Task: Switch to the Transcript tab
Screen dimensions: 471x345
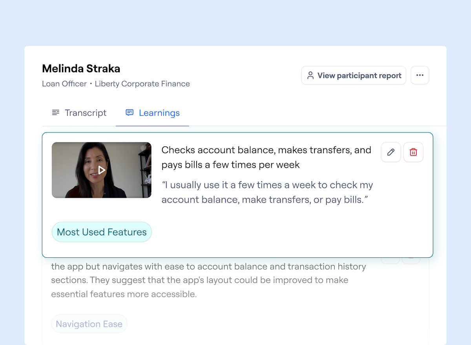Action: coord(86,113)
